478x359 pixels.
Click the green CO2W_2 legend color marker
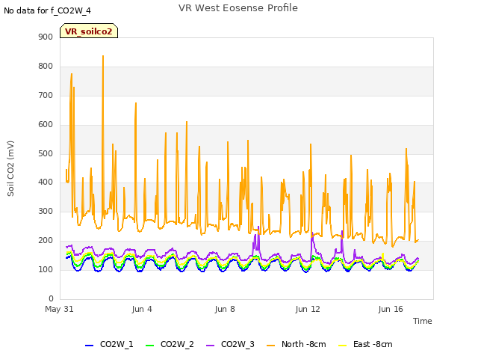point(149,346)
